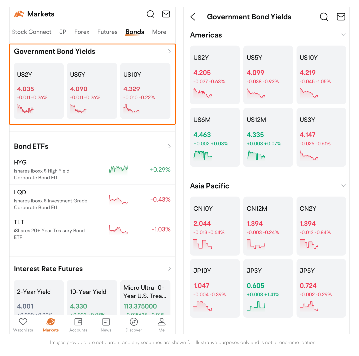Tap search icon on Government Bond Yields page
The width and height of the screenshot is (359, 356).
pos(324,17)
